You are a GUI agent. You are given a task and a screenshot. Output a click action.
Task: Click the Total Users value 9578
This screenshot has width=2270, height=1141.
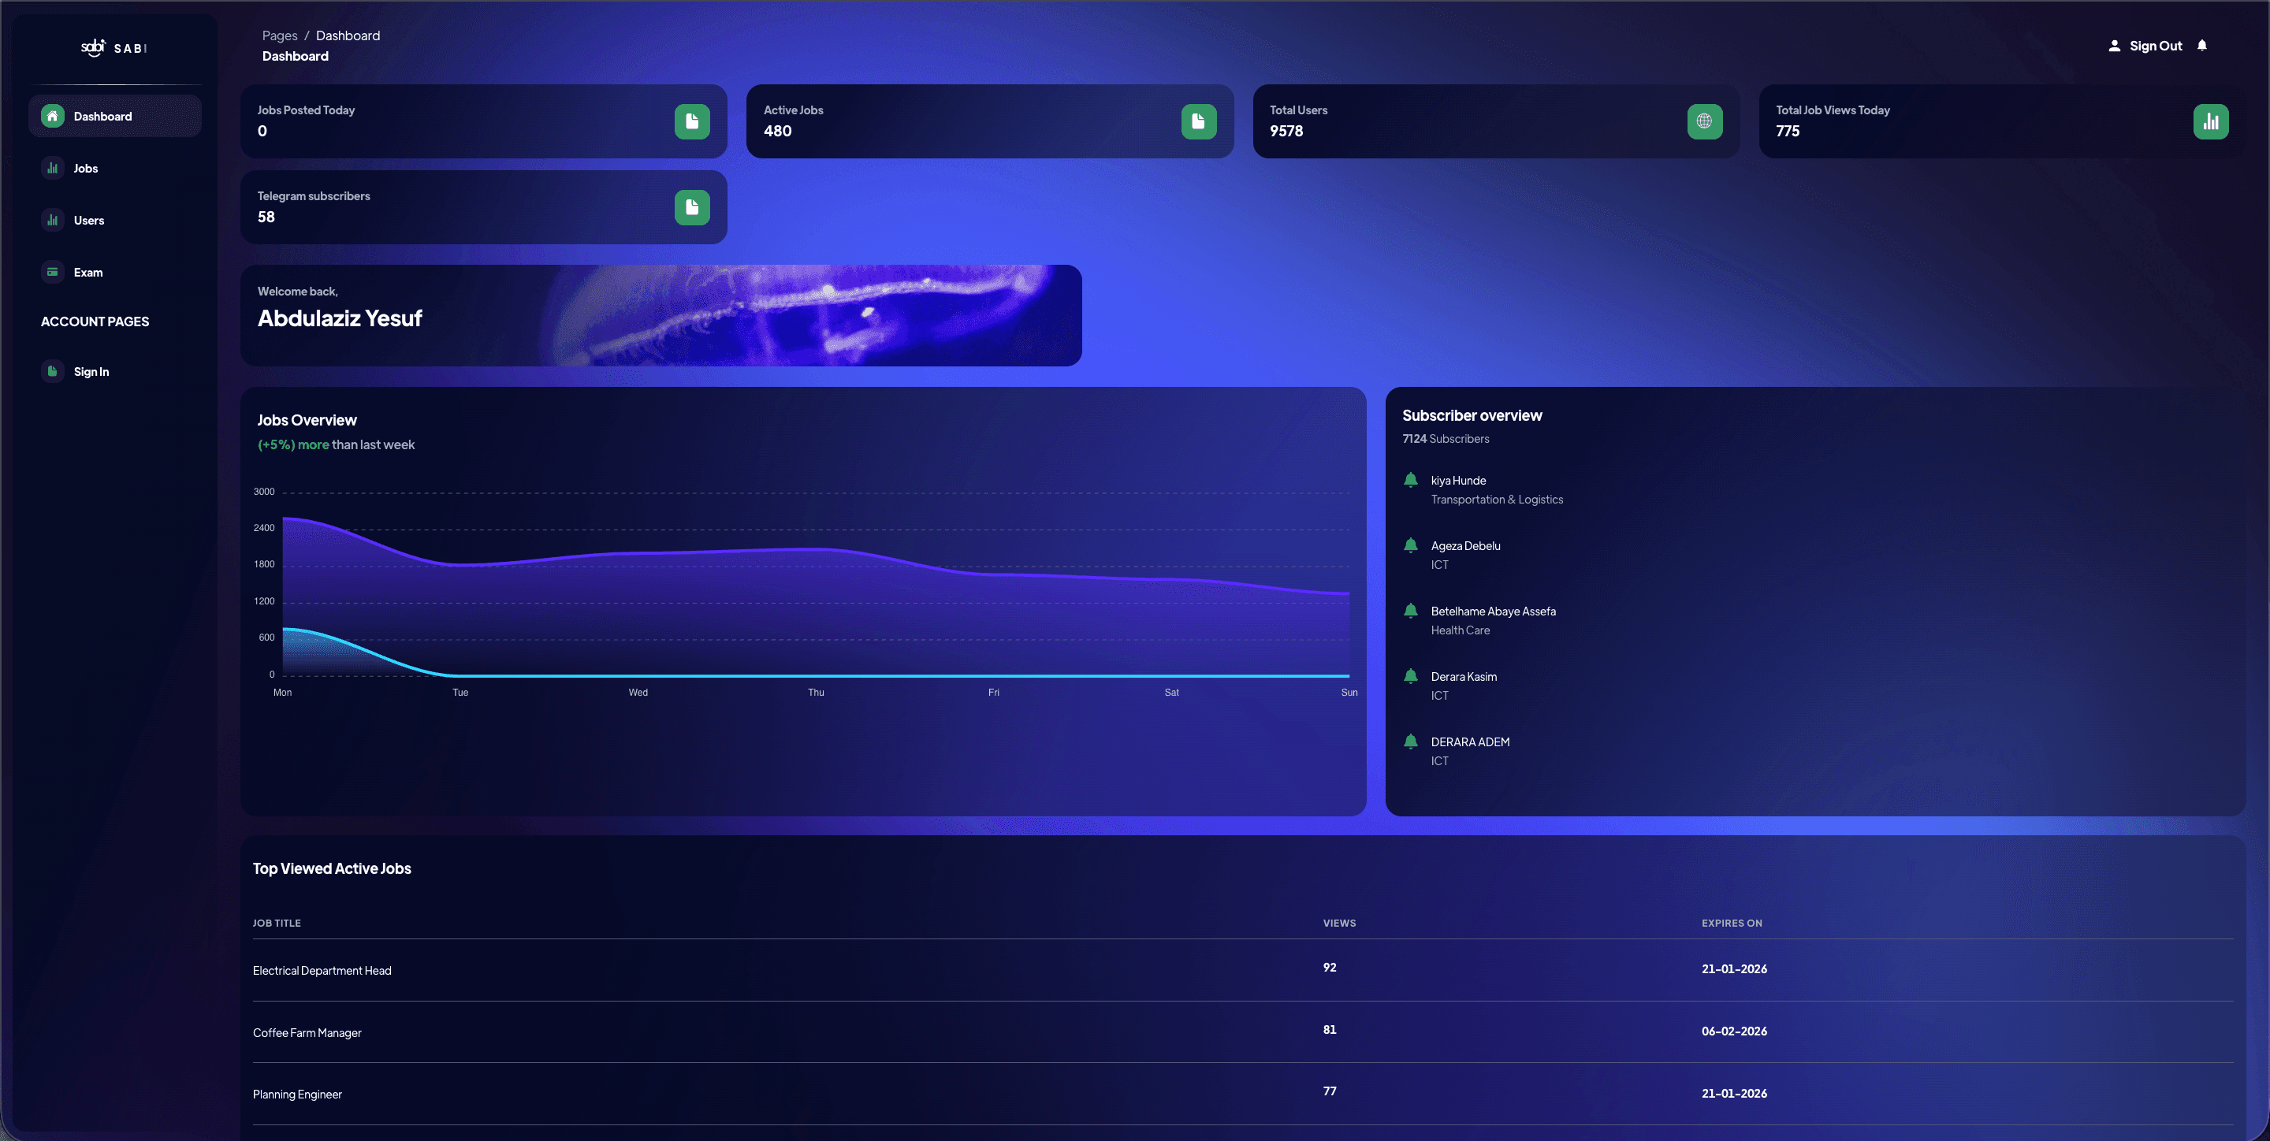1286,132
